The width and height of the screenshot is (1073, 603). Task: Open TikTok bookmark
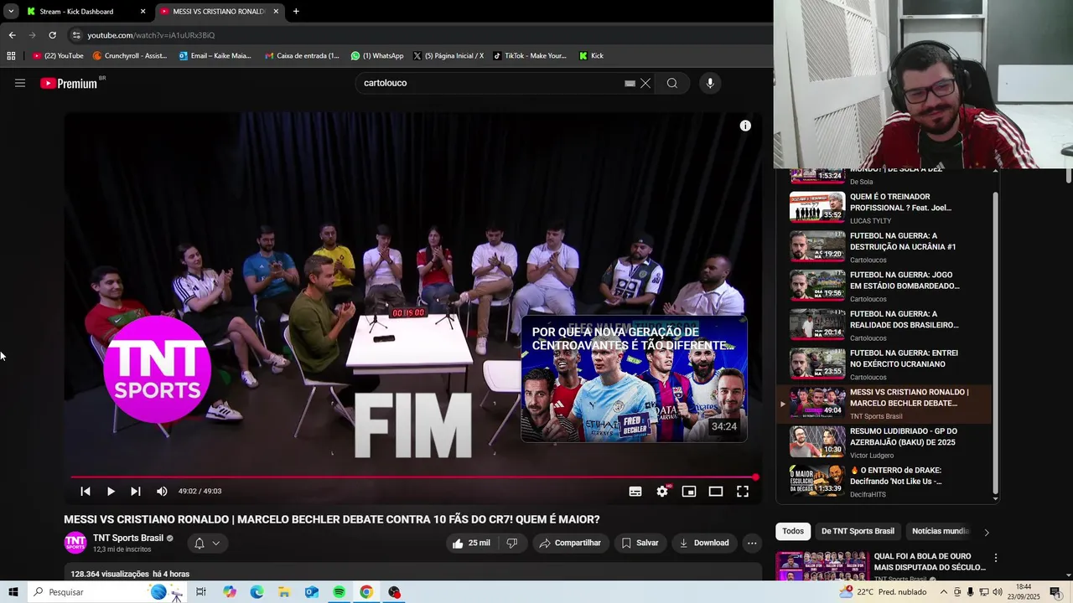pyautogui.click(x=530, y=56)
